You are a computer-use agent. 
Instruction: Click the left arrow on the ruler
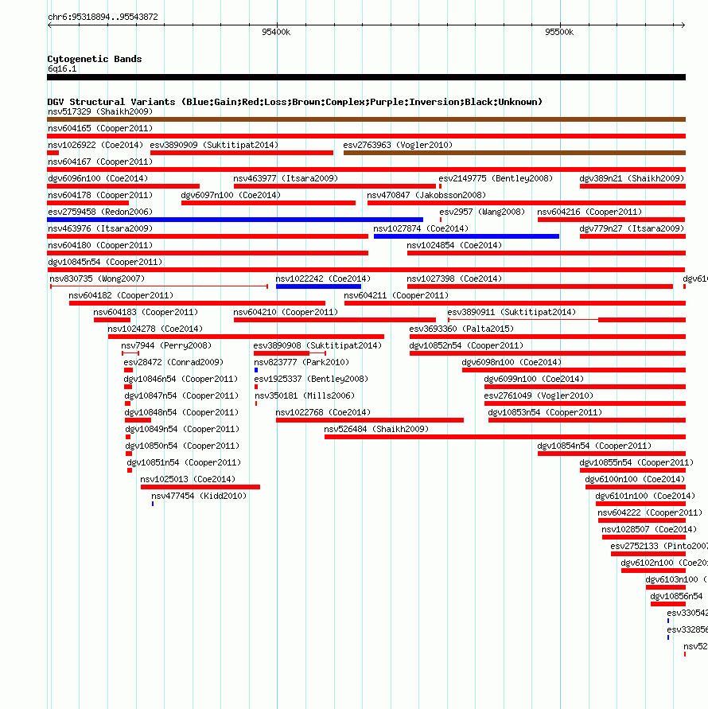click(x=50, y=25)
